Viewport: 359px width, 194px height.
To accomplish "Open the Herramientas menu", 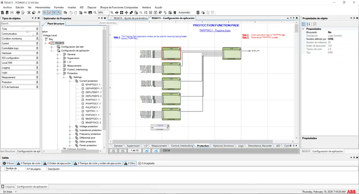I will [43, 7].
